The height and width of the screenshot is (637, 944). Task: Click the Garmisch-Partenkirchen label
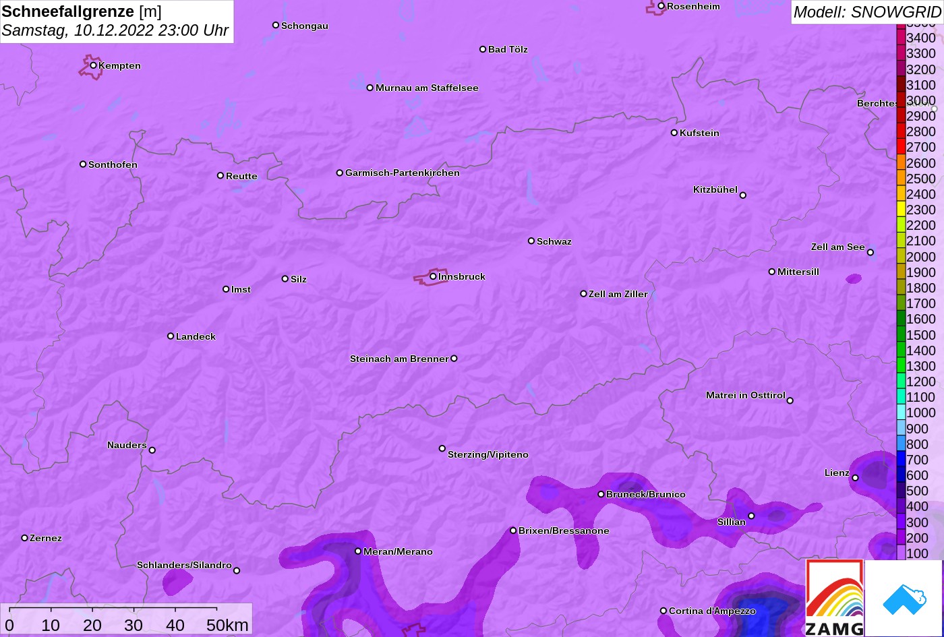403,173
